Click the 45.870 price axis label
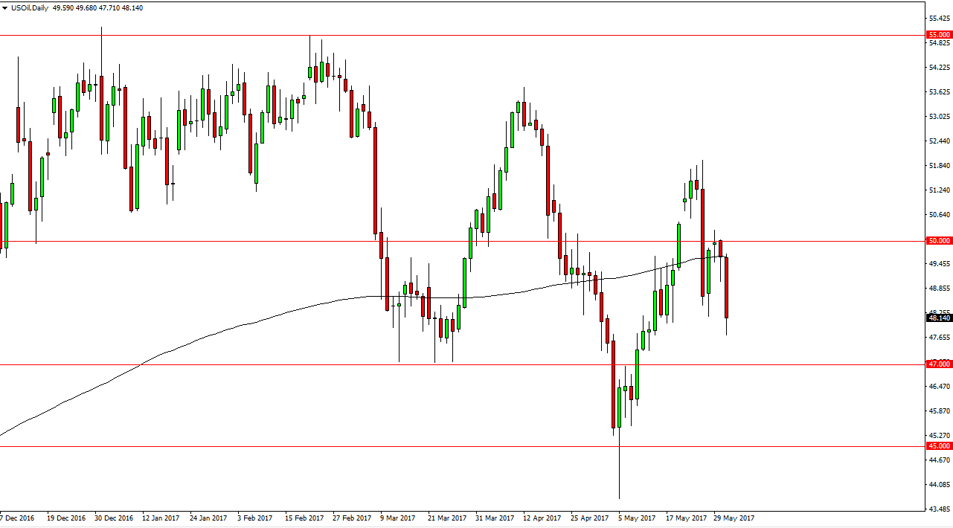Screen dimensions: 953x528 click(939, 411)
